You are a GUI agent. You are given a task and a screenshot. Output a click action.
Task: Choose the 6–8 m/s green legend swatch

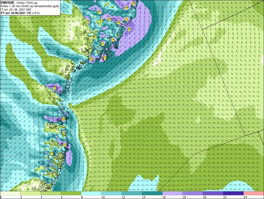(x=71, y=193)
